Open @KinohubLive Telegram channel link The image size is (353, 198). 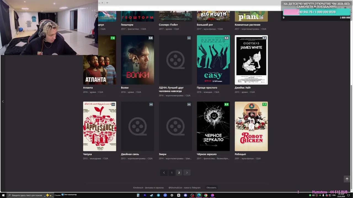click(x=184, y=188)
